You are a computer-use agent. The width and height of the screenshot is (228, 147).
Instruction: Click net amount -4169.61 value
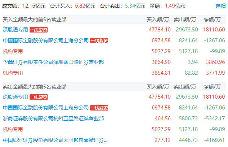click(x=214, y=140)
